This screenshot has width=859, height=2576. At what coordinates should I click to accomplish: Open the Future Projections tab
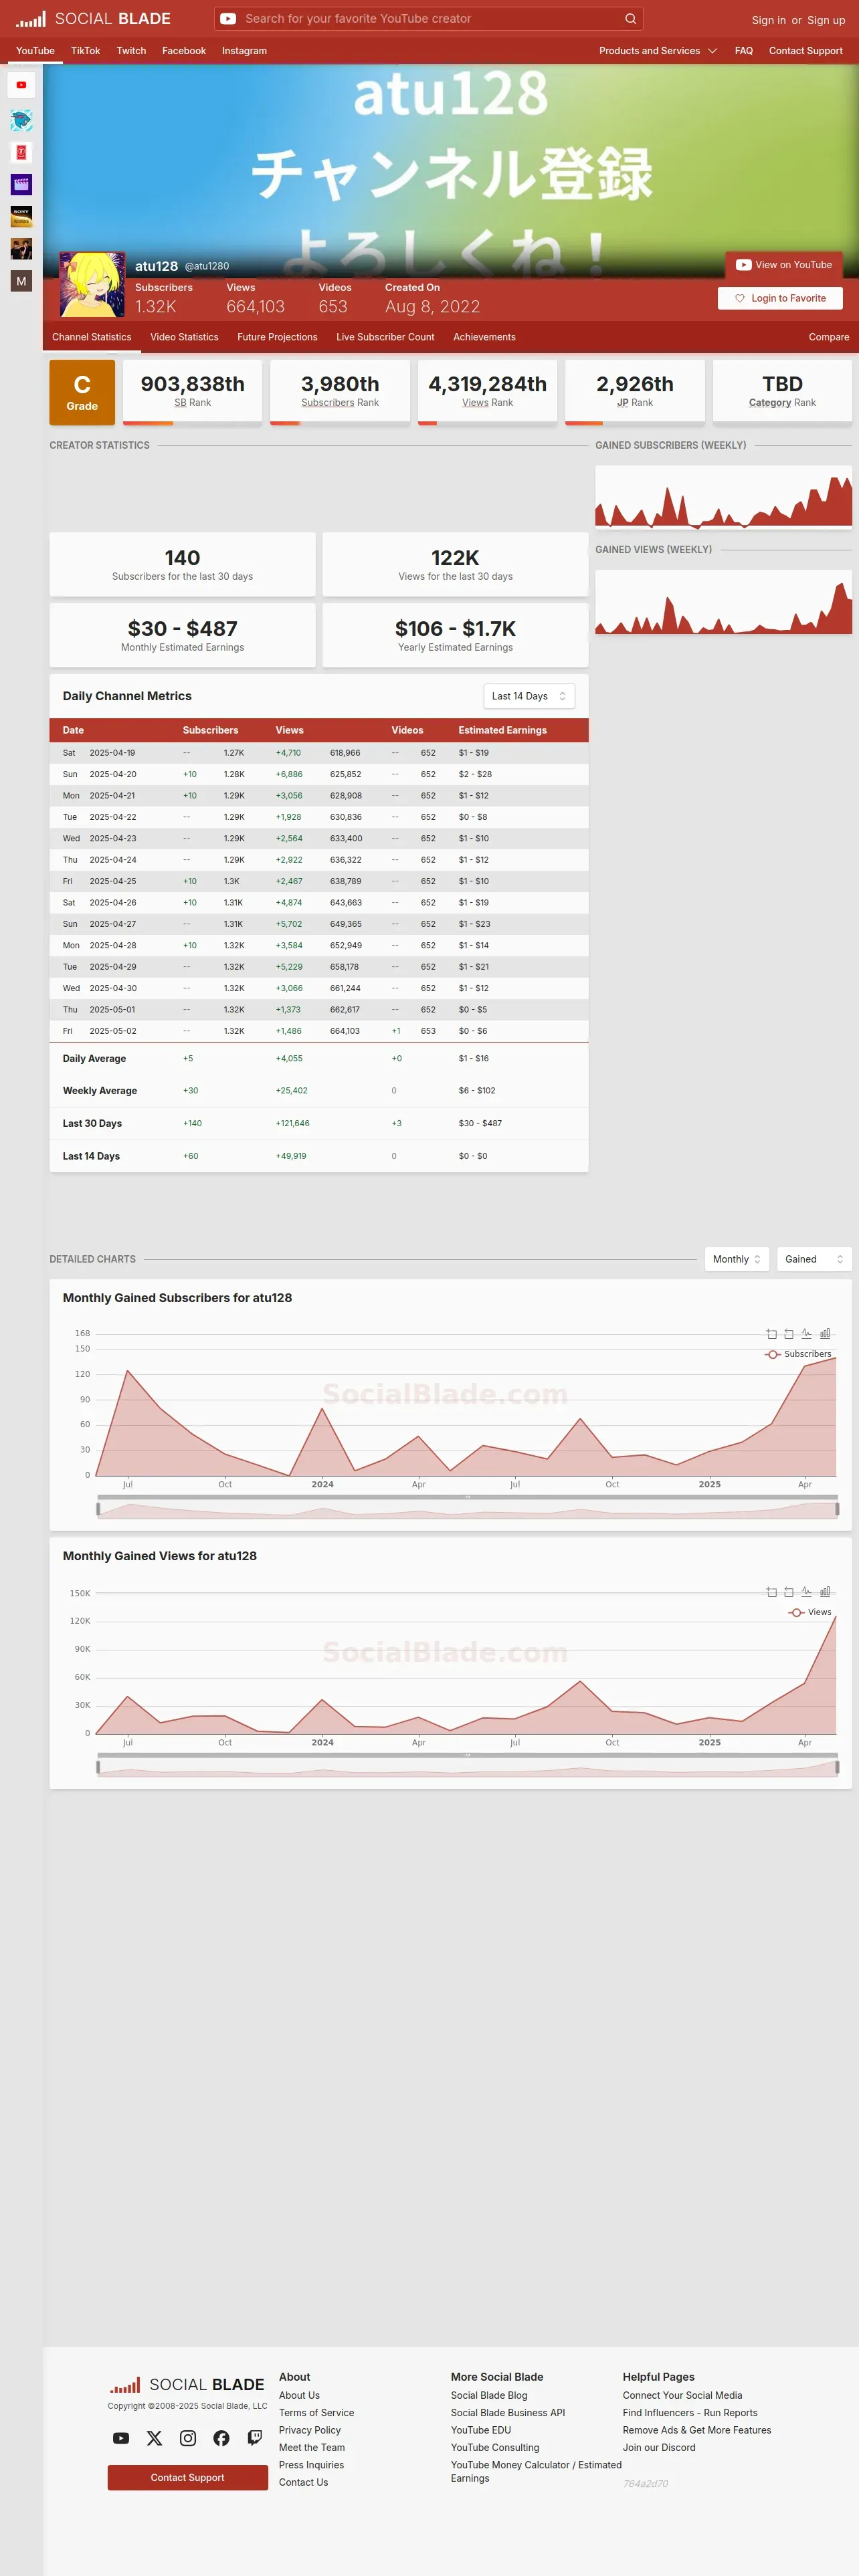(x=277, y=337)
